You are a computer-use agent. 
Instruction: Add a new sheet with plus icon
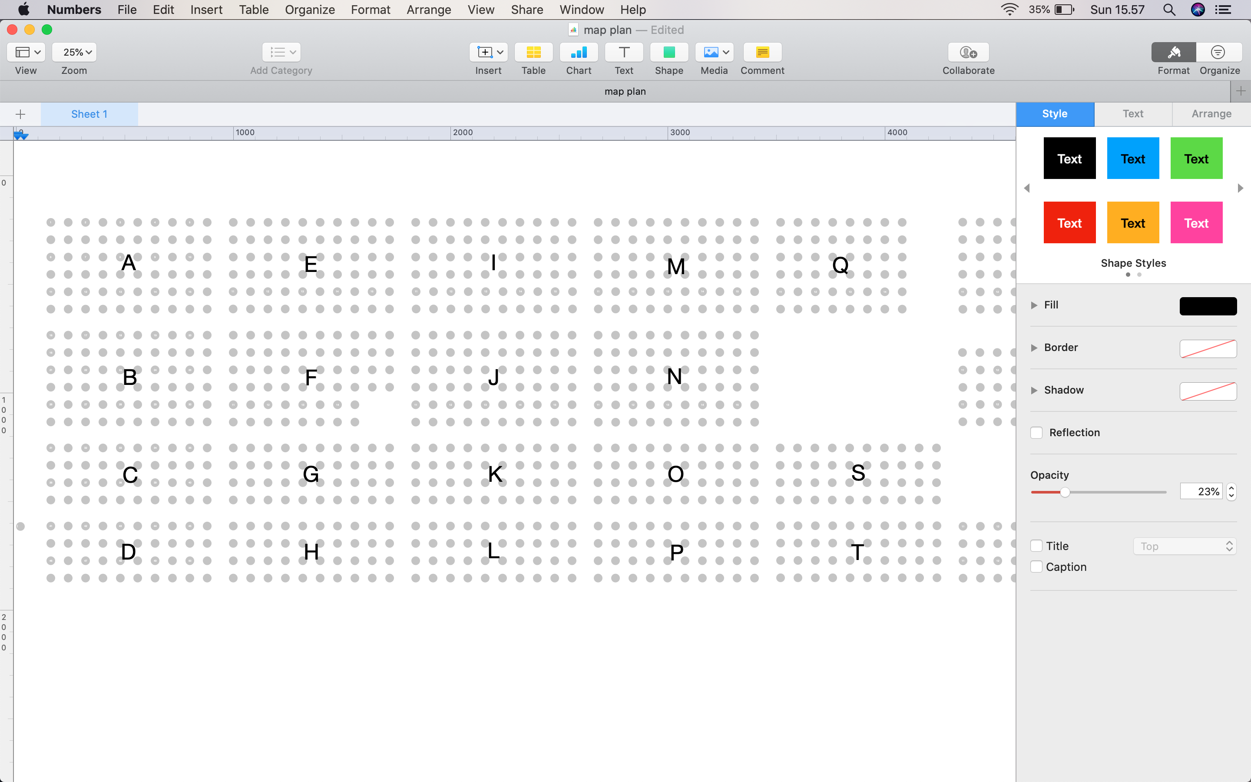click(21, 114)
